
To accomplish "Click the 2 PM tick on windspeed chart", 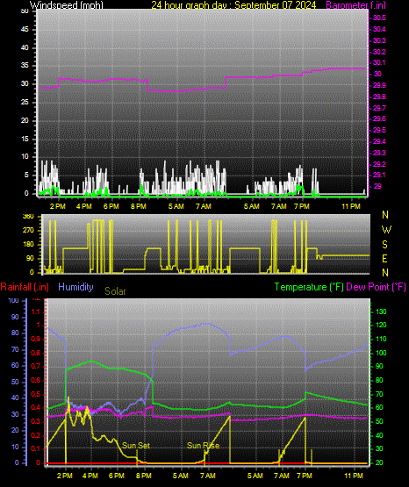I will coord(58,206).
